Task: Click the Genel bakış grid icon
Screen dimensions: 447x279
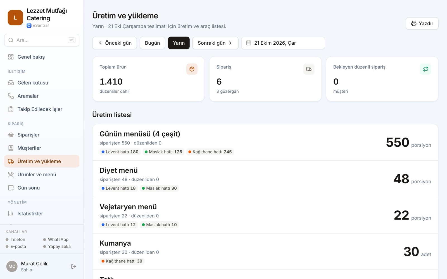Action: coord(11,57)
